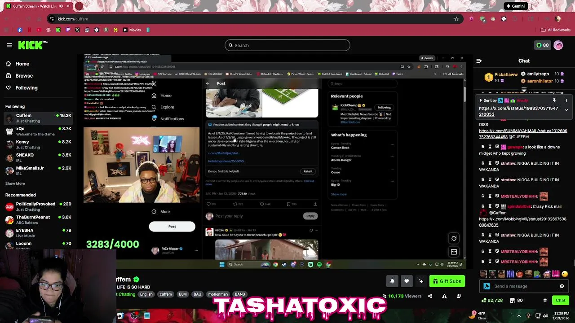This screenshot has width=575, height=323.
Task: Open chat settings gear icon
Action: 545,300
